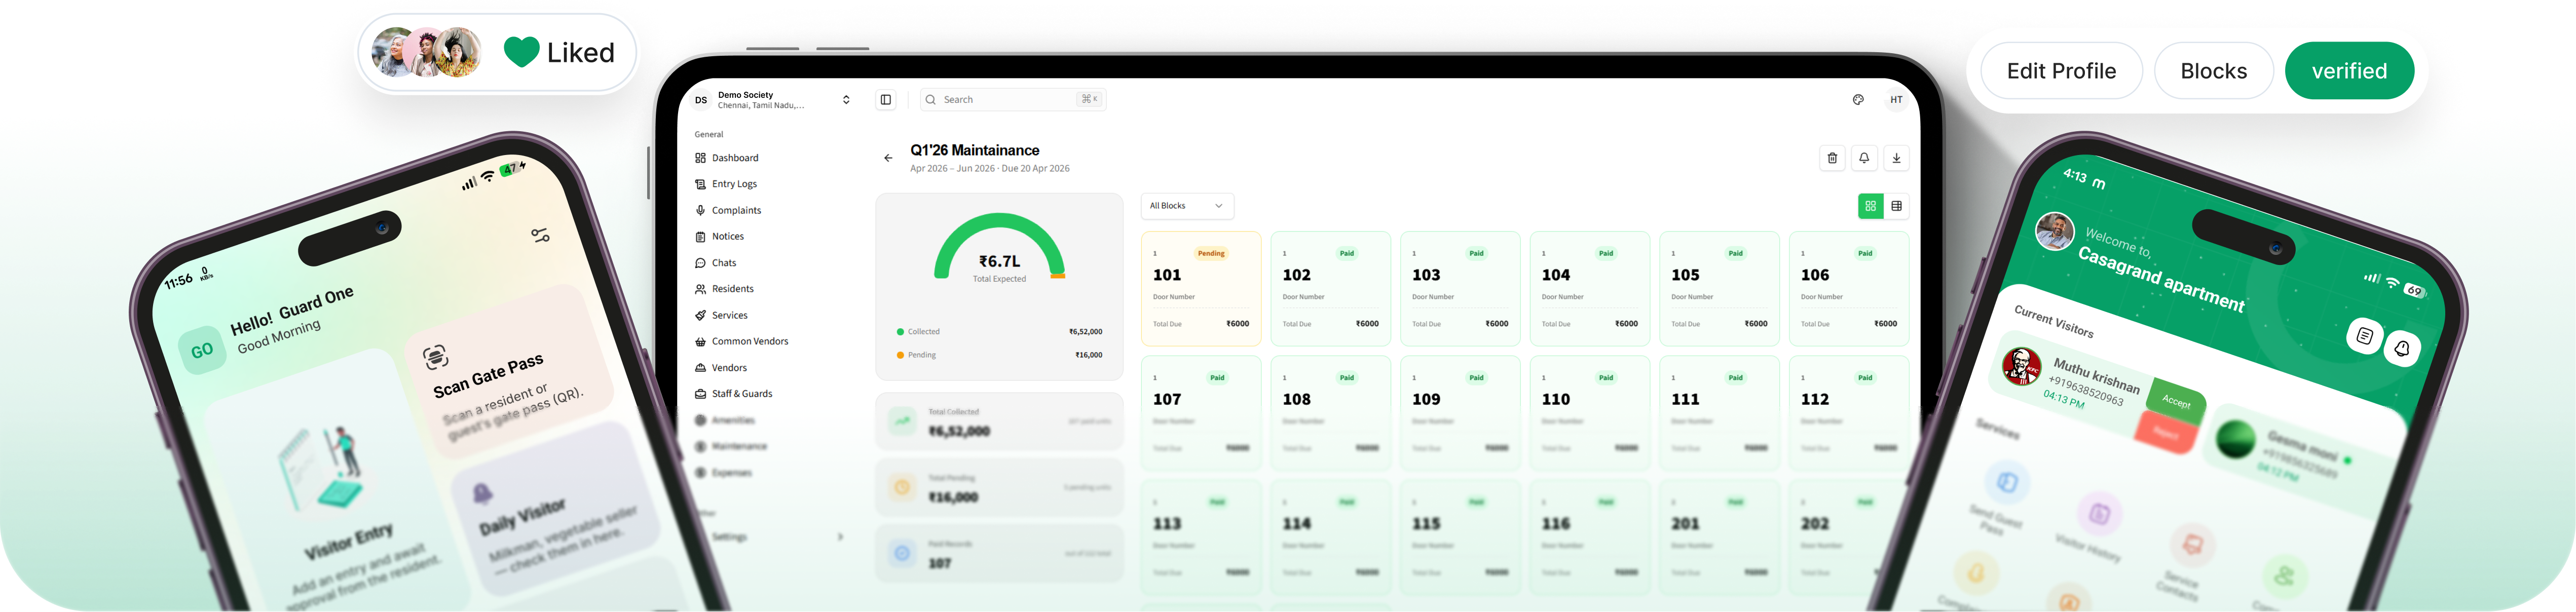
Task: Tap Reject for visitor Muthu krishnan
Action: (2165, 433)
